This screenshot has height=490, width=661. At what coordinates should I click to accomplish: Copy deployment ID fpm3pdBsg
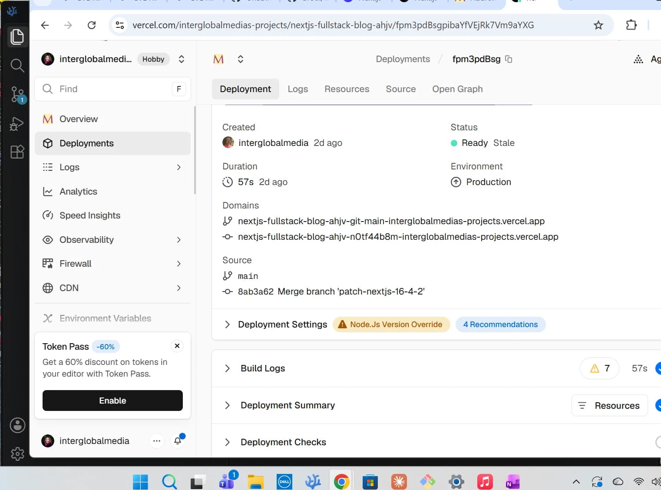point(509,59)
